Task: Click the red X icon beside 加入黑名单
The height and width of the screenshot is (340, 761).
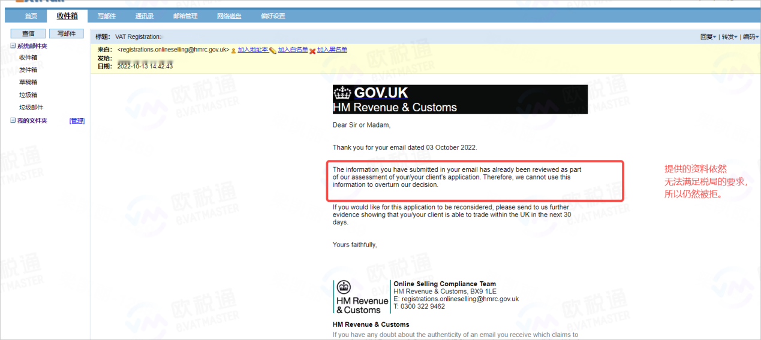Action: click(312, 51)
